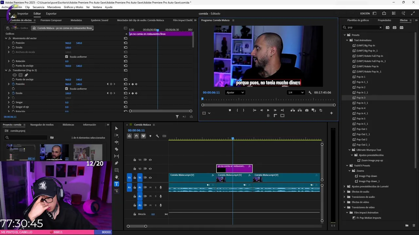Switch to Importar workspace
The image size is (419, 235).
[23, 14]
